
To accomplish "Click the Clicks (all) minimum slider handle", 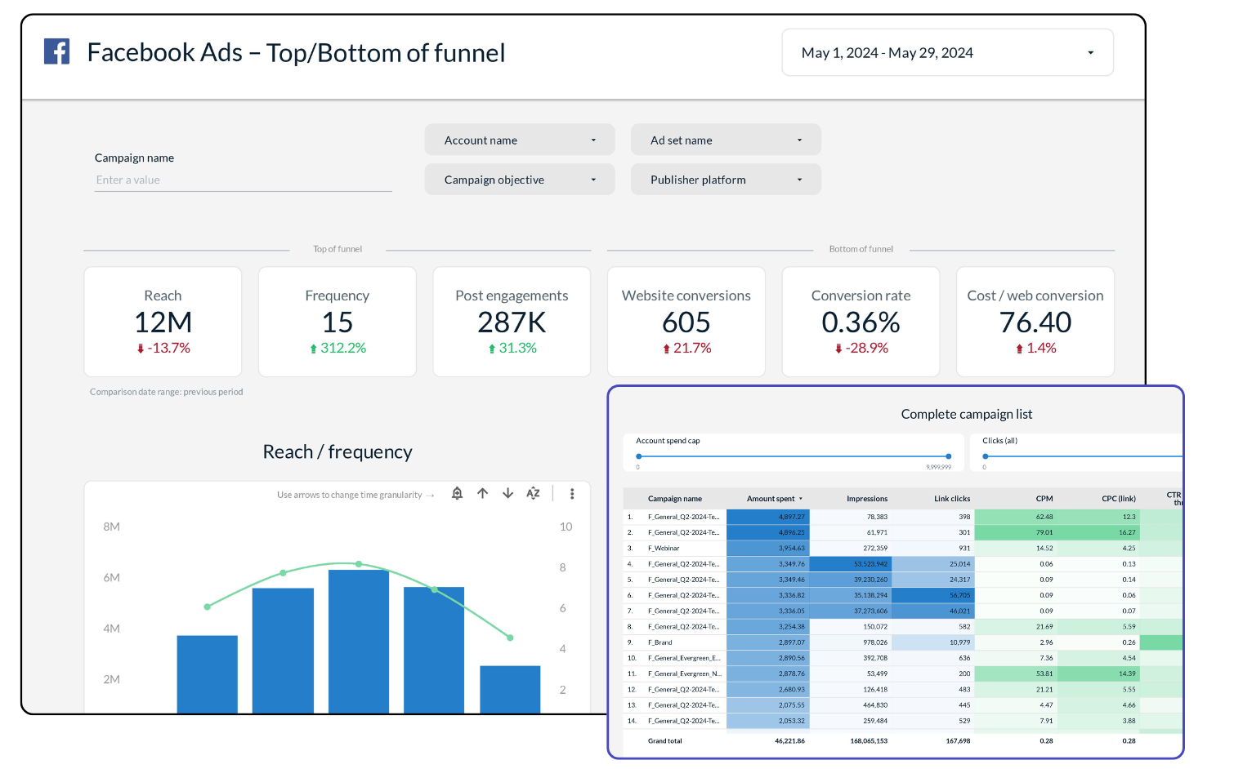I will (x=986, y=456).
